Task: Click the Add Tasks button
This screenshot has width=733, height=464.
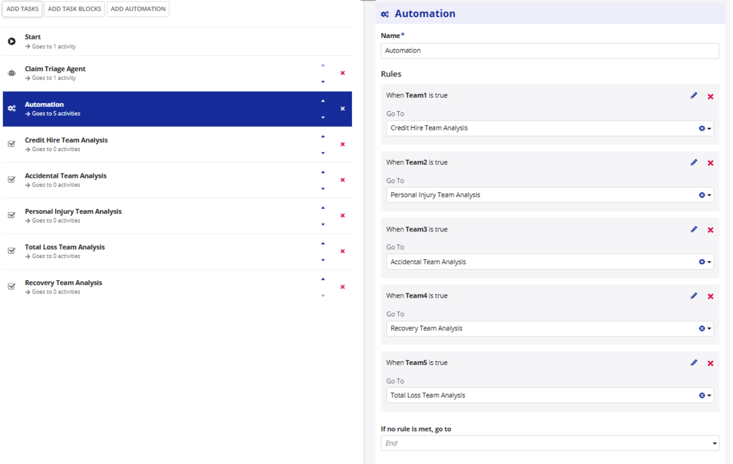Action: 22,9
